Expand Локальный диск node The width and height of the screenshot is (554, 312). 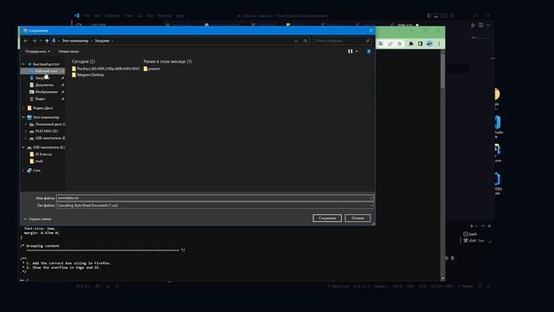point(25,125)
